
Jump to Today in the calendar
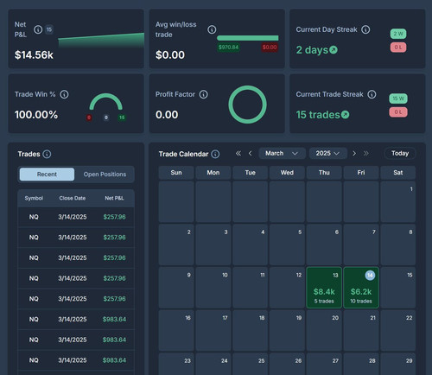pos(400,153)
